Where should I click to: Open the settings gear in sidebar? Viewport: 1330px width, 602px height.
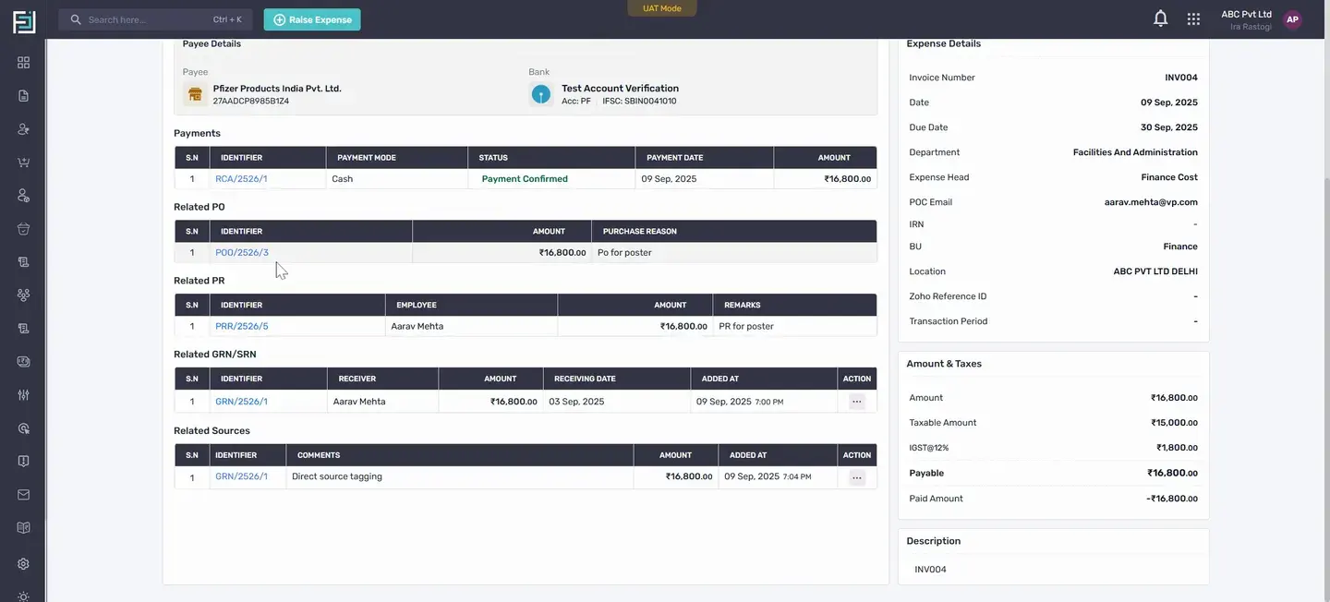(23, 564)
